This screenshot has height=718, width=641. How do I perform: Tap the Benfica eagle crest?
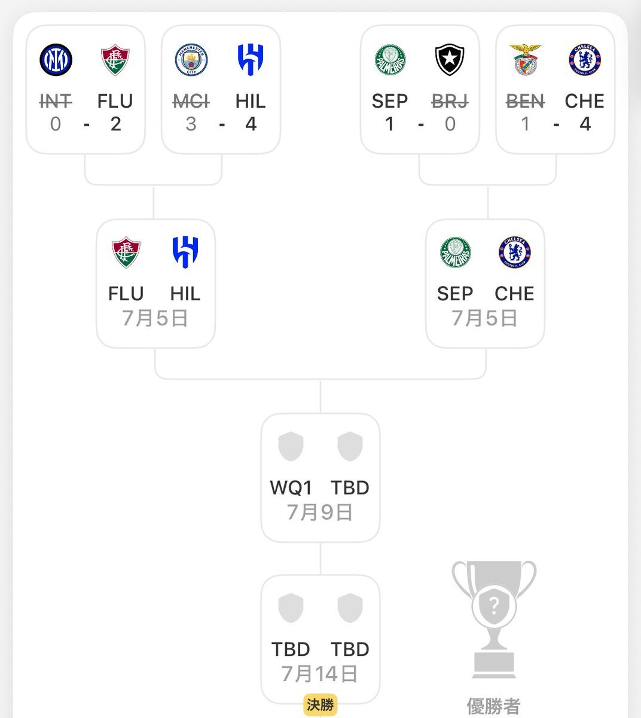pyautogui.click(x=525, y=60)
